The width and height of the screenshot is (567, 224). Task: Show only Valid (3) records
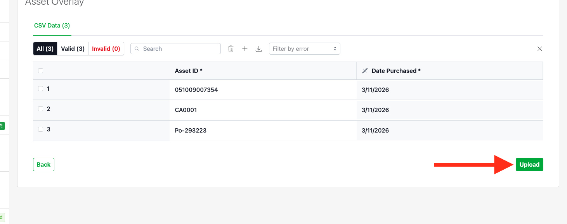click(72, 48)
